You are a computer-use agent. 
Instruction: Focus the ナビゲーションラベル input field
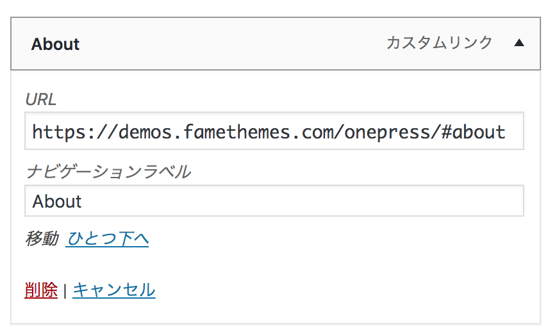(274, 201)
